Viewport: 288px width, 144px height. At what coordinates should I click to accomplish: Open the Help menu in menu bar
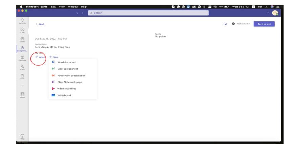point(84,7)
